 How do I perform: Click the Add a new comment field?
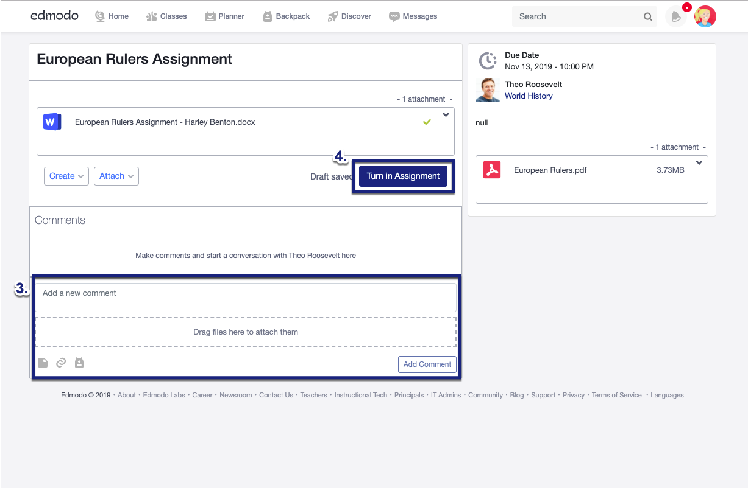(246, 298)
